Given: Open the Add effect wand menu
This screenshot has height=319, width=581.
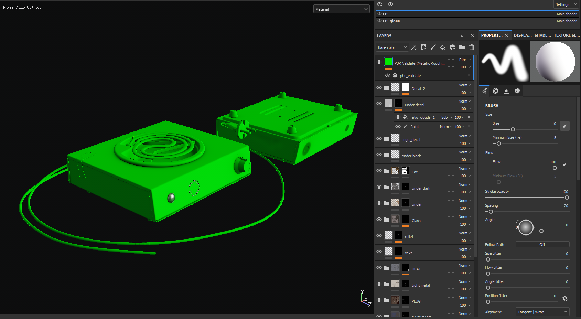Looking at the screenshot, I should click(414, 47).
